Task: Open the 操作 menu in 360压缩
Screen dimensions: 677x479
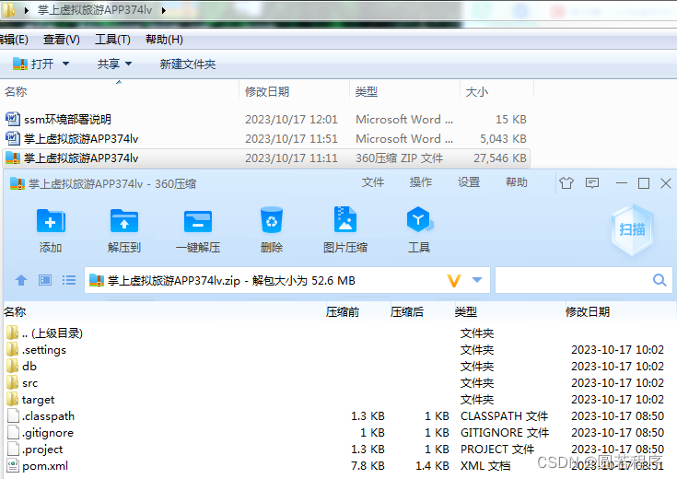Action: click(x=421, y=182)
